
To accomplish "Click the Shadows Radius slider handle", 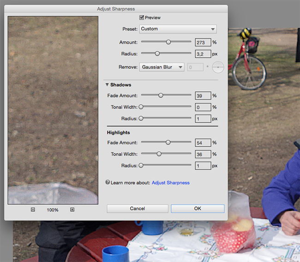I will (141, 119).
